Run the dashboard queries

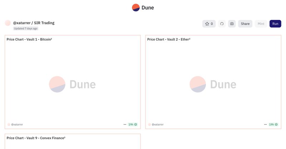coord(275,24)
